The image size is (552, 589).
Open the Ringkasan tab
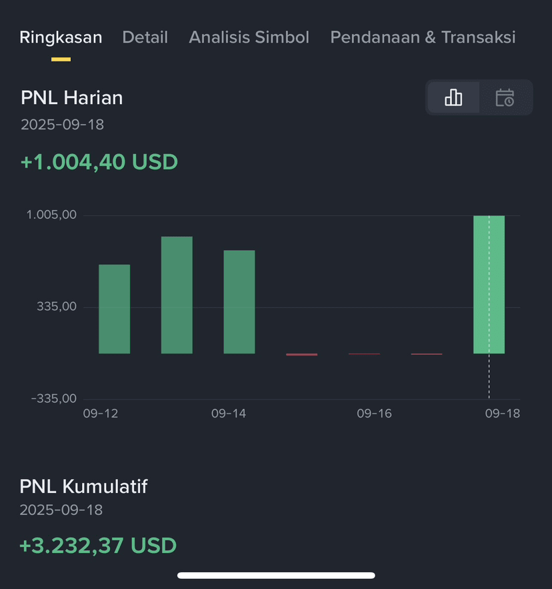coord(61,37)
